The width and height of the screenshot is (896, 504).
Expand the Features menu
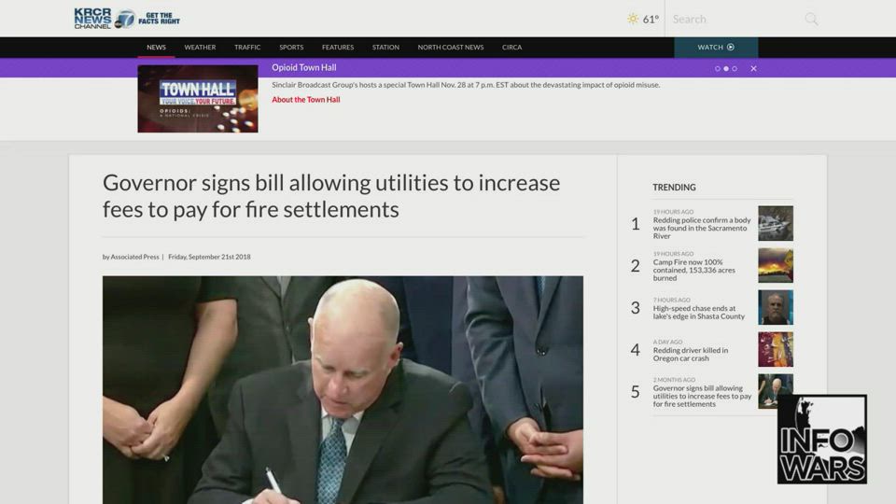click(x=338, y=48)
